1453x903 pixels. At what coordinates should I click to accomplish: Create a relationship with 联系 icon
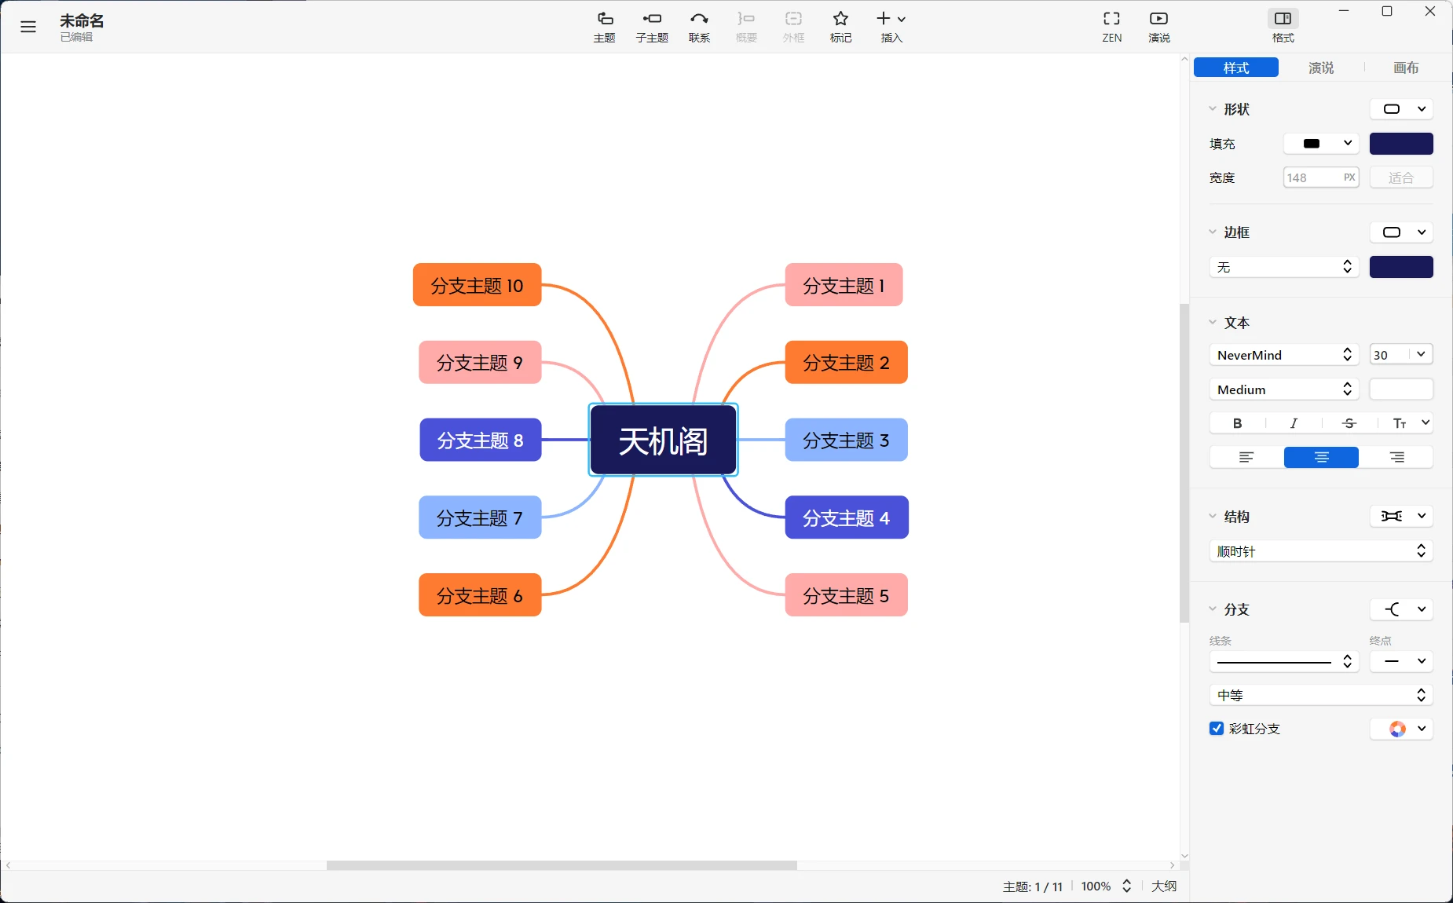tap(699, 27)
